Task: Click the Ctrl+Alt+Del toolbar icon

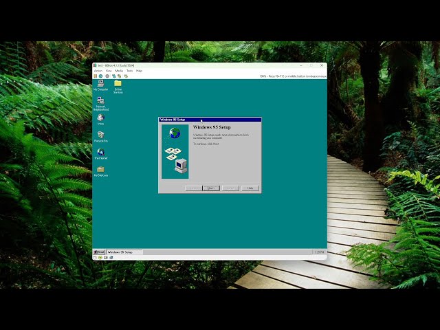Action: click(x=114, y=76)
